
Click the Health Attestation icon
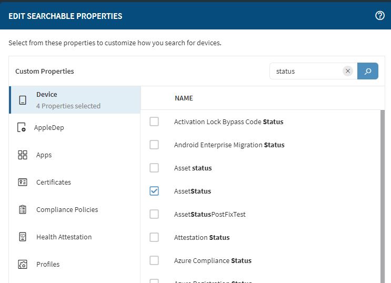23,237
